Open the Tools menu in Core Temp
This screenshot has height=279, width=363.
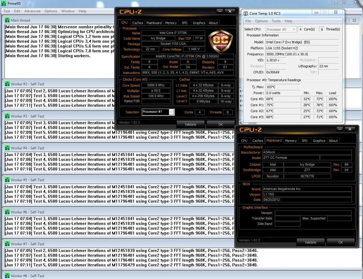pos(276,21)
